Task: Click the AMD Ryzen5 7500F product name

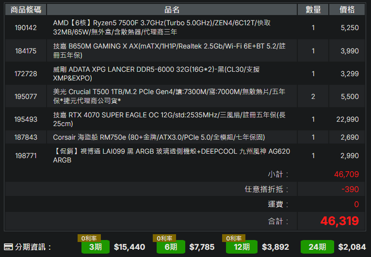Action: pyautogui.click(x=162, y=27)
